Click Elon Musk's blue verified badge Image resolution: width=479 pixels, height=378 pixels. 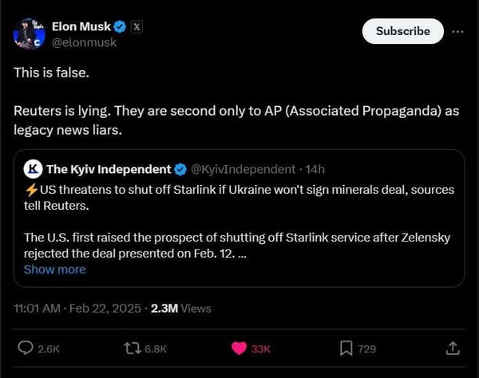tap(121, 26)
